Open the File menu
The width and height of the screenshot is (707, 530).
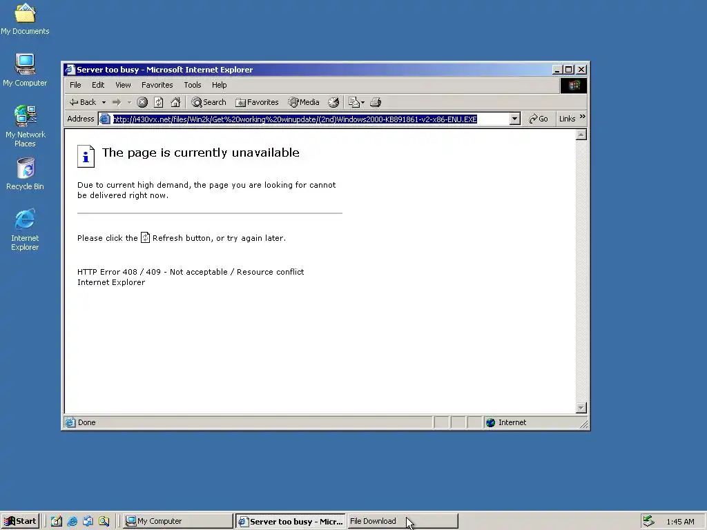pos(75,85)
